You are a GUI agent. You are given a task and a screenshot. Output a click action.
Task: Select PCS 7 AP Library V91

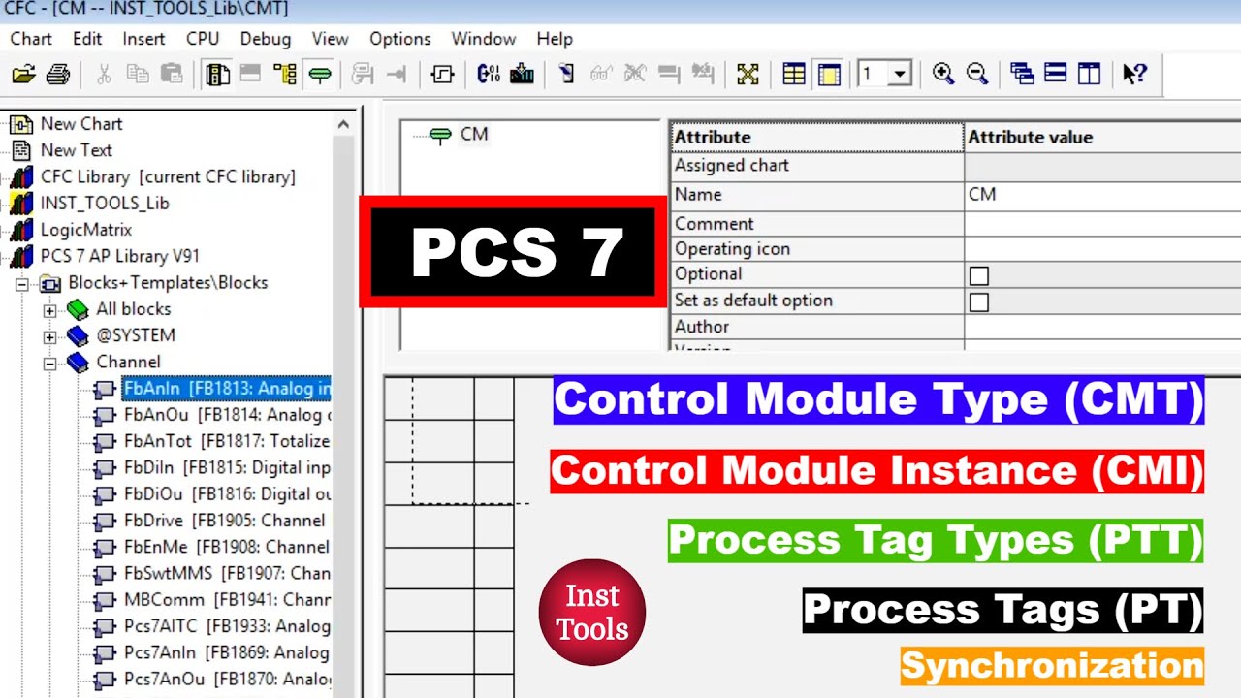[x=120, y=257]
